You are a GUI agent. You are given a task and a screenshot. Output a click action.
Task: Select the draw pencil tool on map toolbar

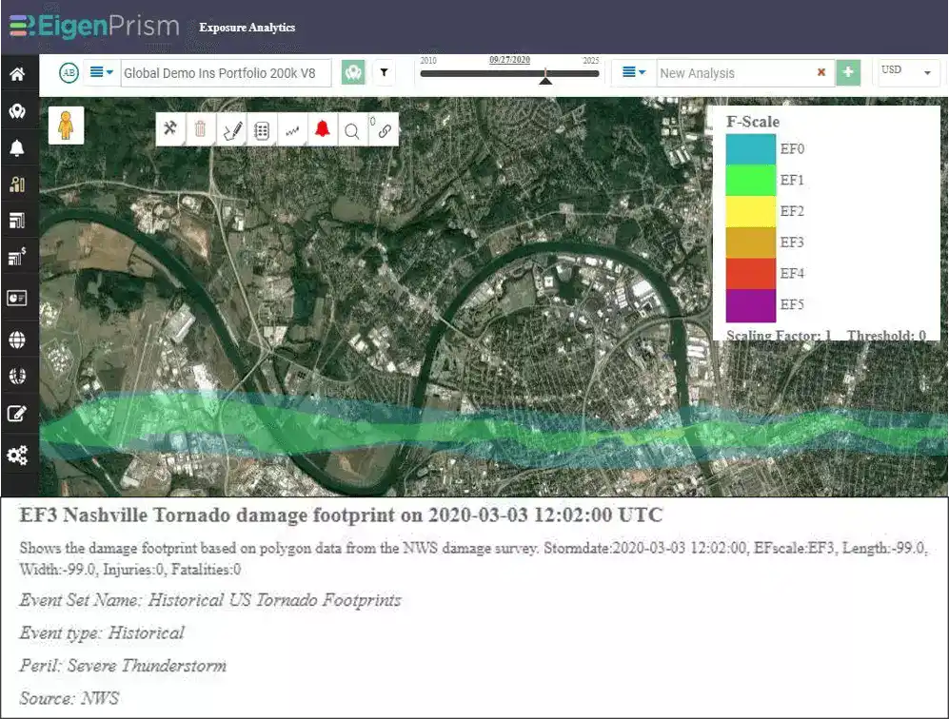[x=232, y=129]
